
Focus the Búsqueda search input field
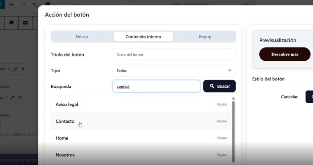(x=156, y=86)
